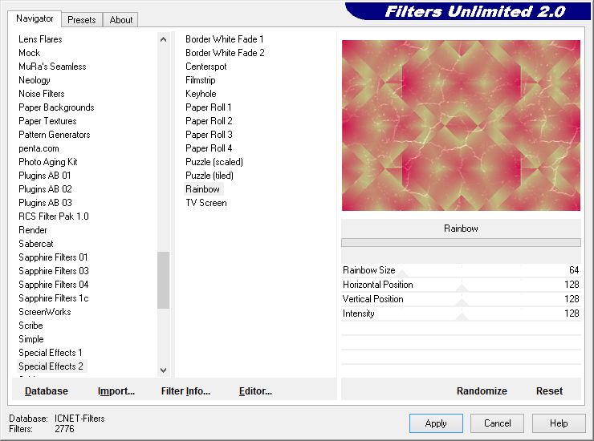The width and height of the screenshot is (594, 441).
Task: Select MuRa's Seamless category
Action: tap(52, 67)
